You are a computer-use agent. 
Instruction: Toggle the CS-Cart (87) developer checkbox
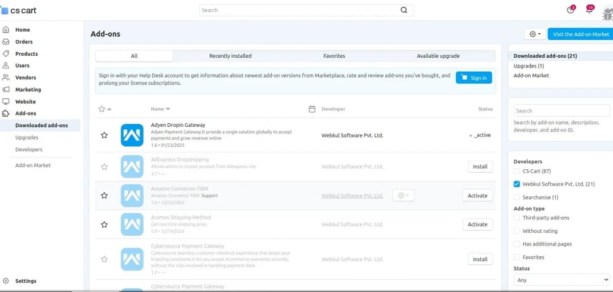click(517, 171)
